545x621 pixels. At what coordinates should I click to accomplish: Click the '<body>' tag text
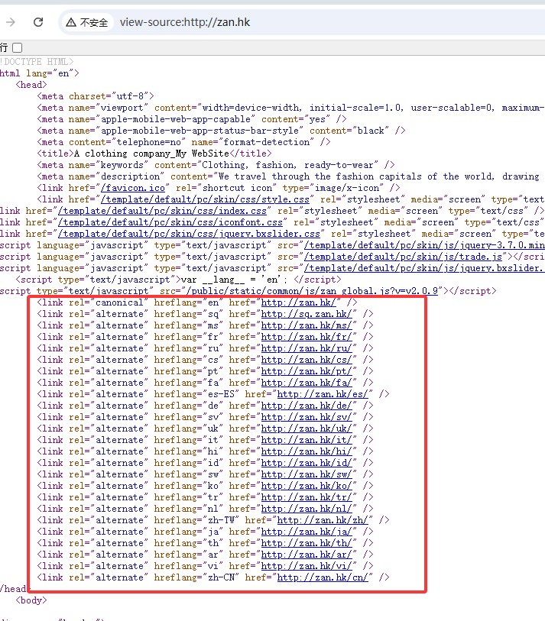31,600
